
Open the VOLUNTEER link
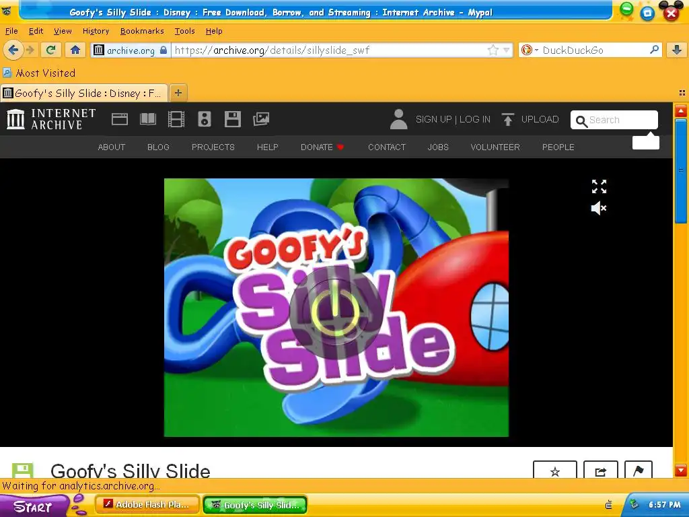(x=495, y=147)
